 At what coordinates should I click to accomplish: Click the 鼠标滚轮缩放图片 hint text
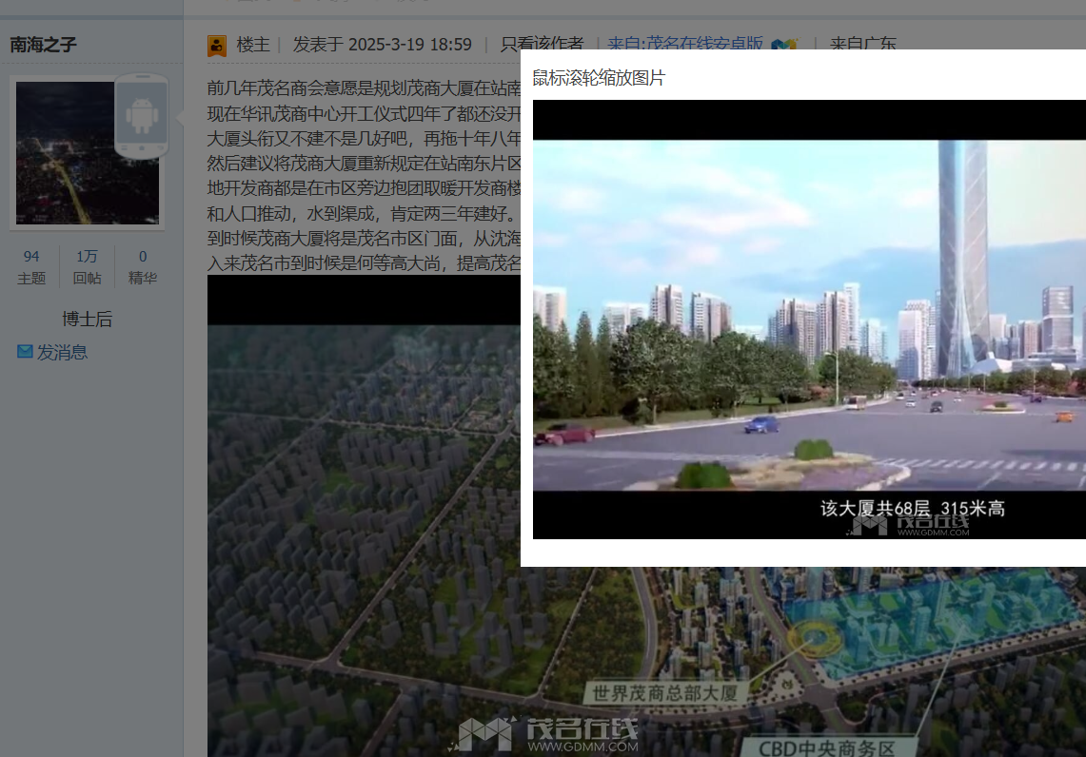tap(599, 78)
